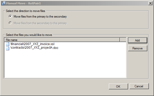
Task: Select the file icon beside 2007_XYZ_invoice.xsl
Action: (x=7, y=44)
